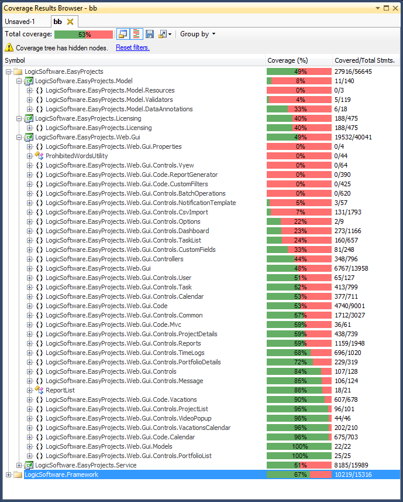
Task: Expand the LogicSoftware.Framework node
Action: 9,474
